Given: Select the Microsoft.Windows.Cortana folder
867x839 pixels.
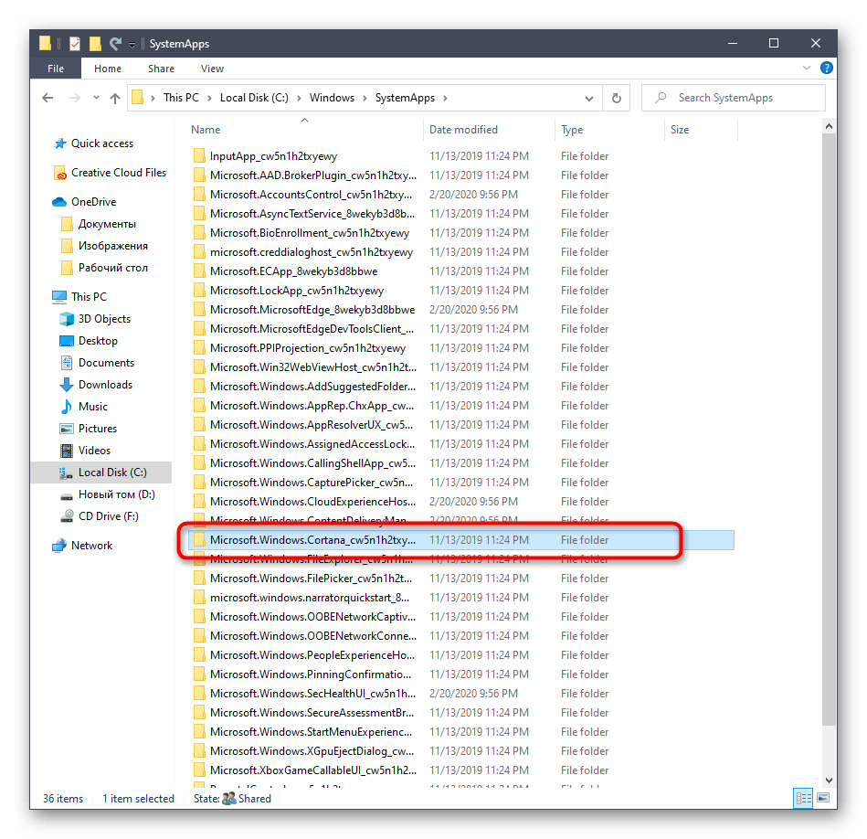Looking at the screenshot, I should (x=461, y=540).
